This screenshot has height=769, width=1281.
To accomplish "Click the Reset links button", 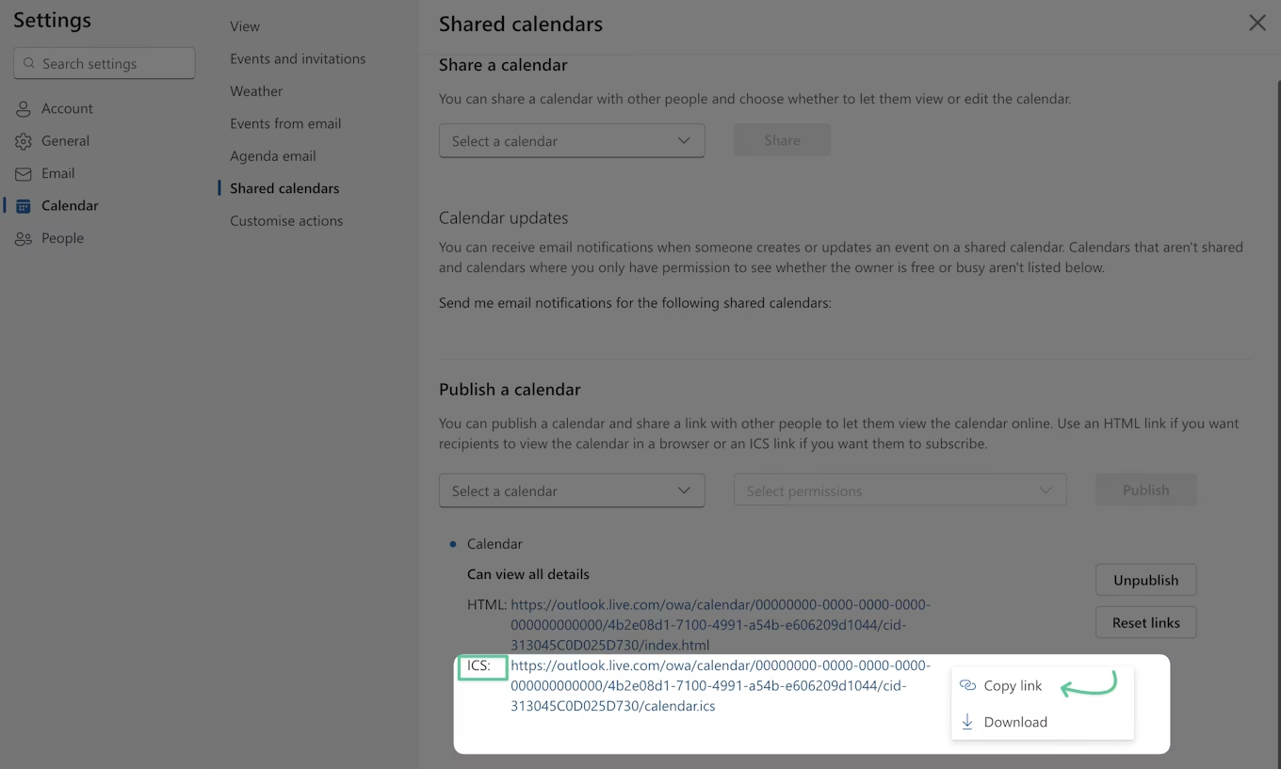I will [x=1145, y=622].
